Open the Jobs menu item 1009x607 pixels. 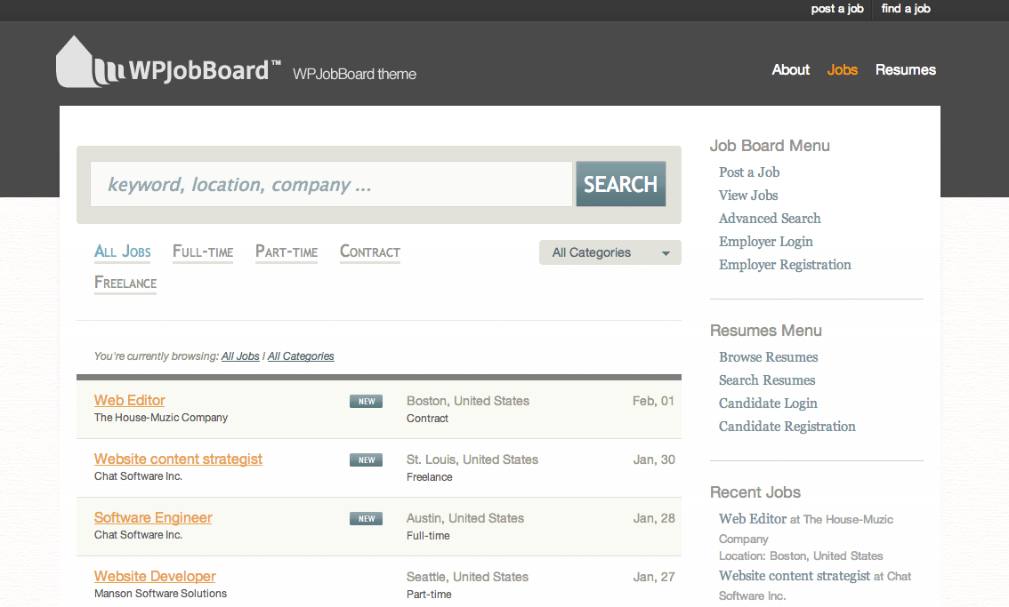click(842, 69)
